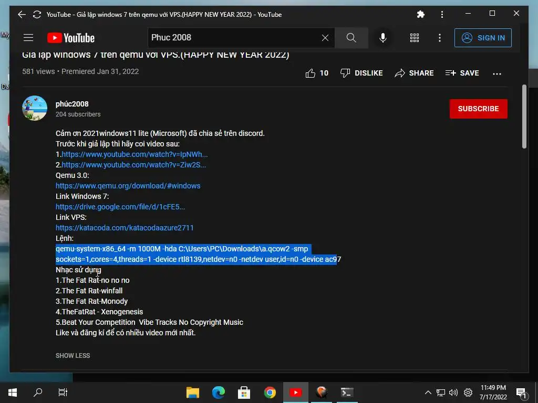Viewport: 538px width, 403px height.
Task: Click the text '3.The Fat Rat-Monody'
Action: (91, 301)
